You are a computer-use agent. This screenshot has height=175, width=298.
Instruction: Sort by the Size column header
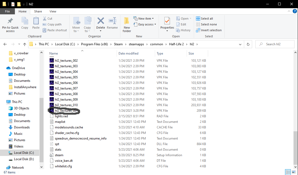(191, 53)
